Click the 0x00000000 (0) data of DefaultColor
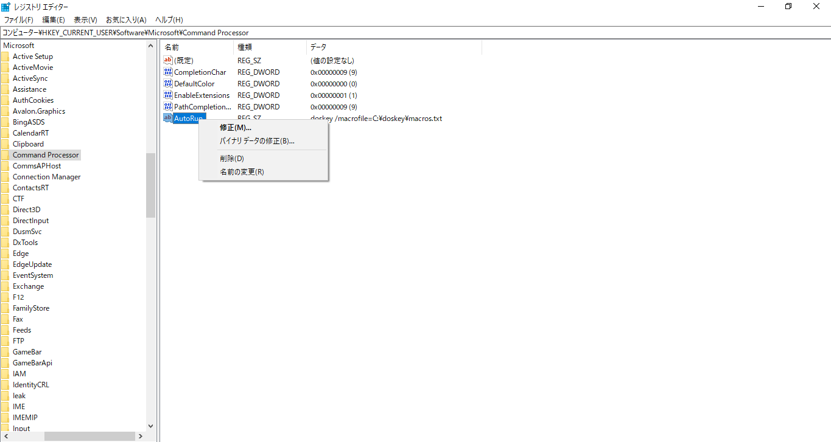The image size is (831, 442). [334, 84]
